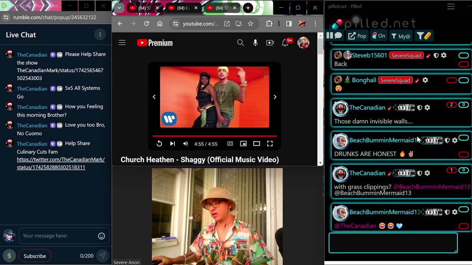Enter fullscreen on the YouTube player
Screen dimensions: 472x265
click(x=270, y=144)
